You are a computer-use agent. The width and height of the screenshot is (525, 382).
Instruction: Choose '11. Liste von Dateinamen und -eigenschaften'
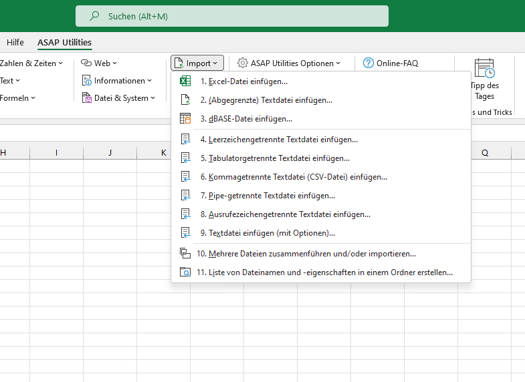point(321,272)
